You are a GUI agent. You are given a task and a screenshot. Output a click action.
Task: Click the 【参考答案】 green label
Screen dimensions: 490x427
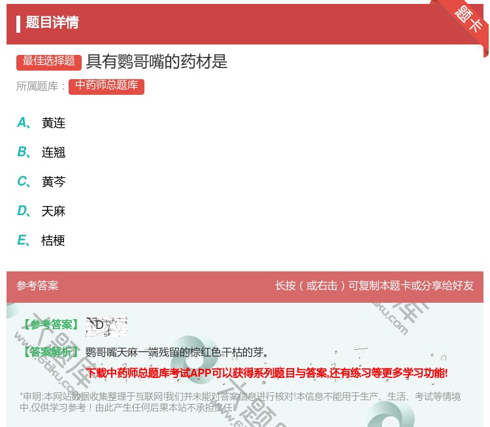coord(51,325)
